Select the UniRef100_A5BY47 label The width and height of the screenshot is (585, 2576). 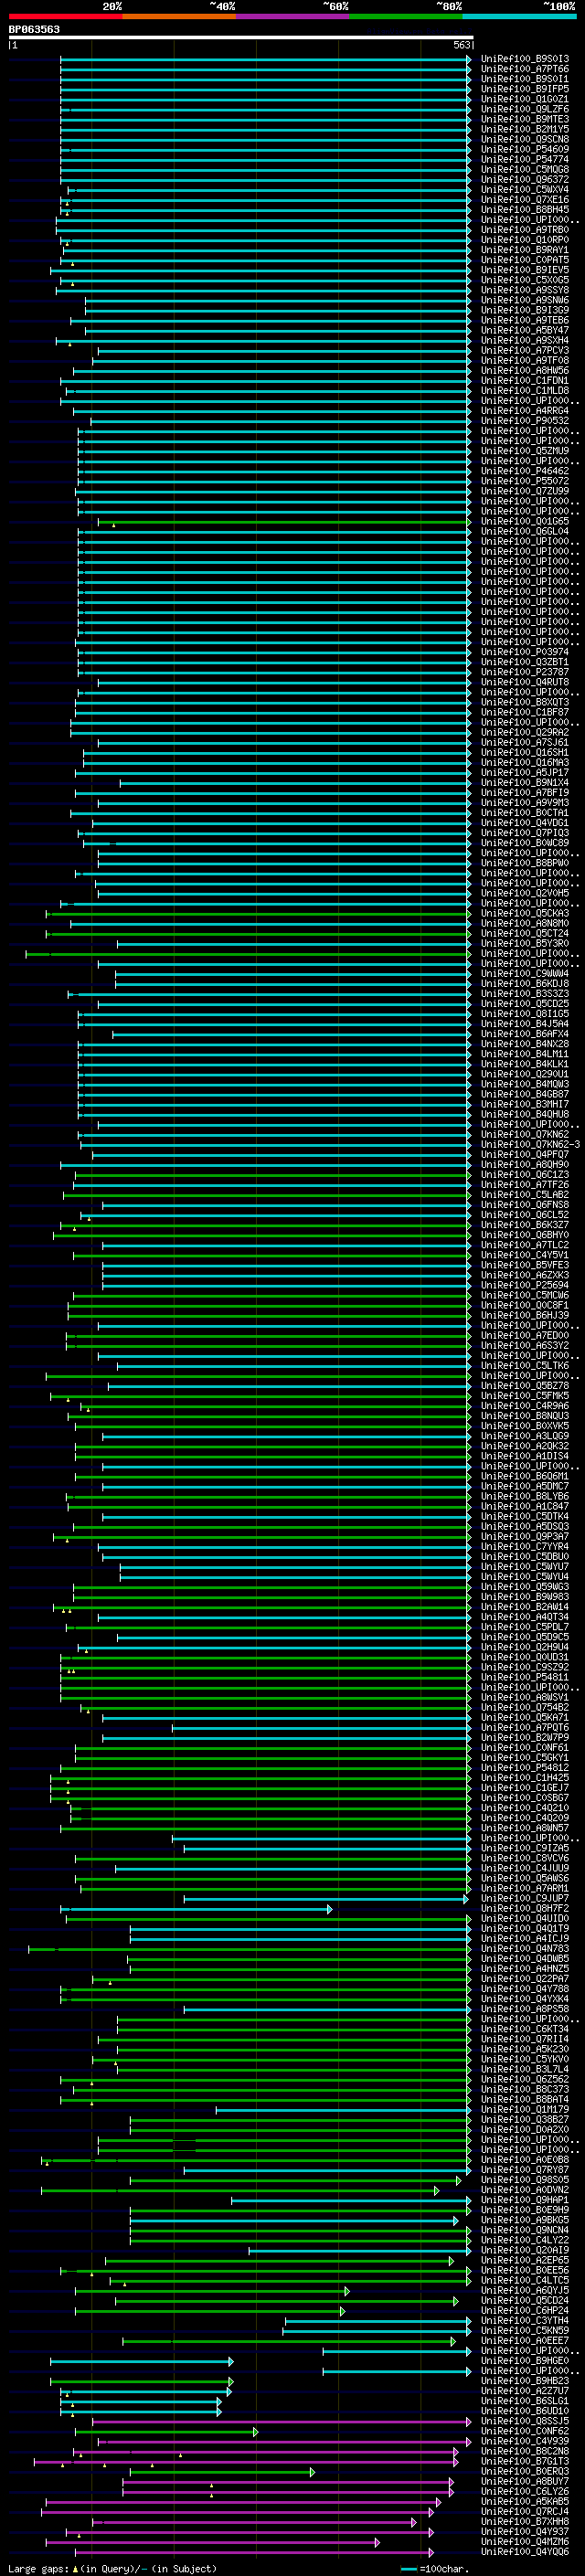[x=524, y=331]
